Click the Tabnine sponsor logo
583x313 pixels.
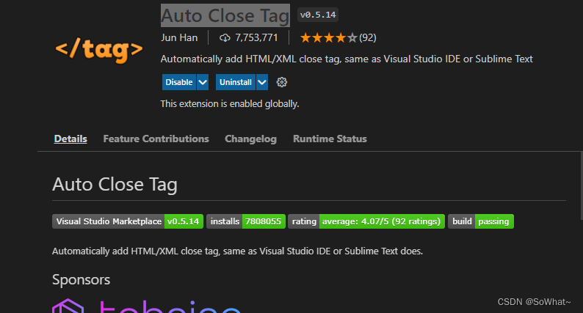tap(147, 306)
